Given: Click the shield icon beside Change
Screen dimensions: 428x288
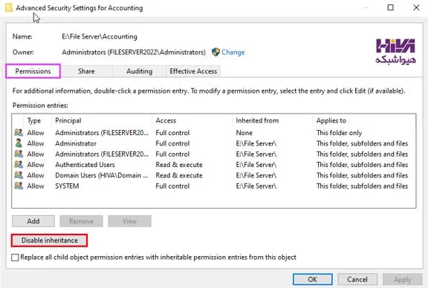Looking at the screenshot, I should point(215,52).
